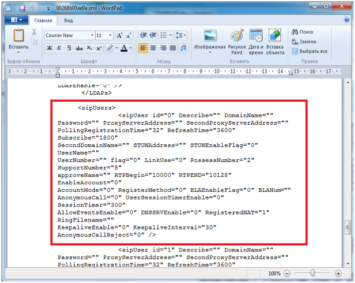This screenshot has width=355, height=283.
Task: Click the Paste clipboard icon
Action: [x=19, y=36]
